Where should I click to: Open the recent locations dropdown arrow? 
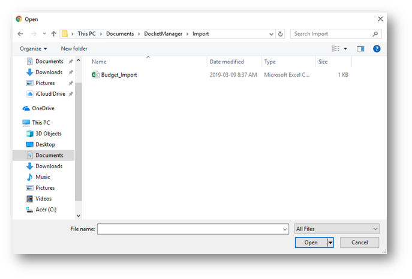click(x=44, y=34)
